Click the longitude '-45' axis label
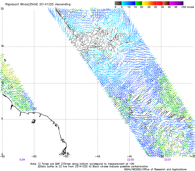The image size is (195, 171). 97,157
